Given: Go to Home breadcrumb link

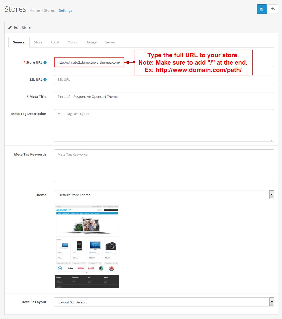Looking at the screenshot, I should [x=35, y=10].
